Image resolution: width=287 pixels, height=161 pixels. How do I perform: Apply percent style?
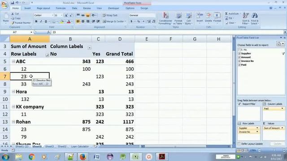(139, 21)
